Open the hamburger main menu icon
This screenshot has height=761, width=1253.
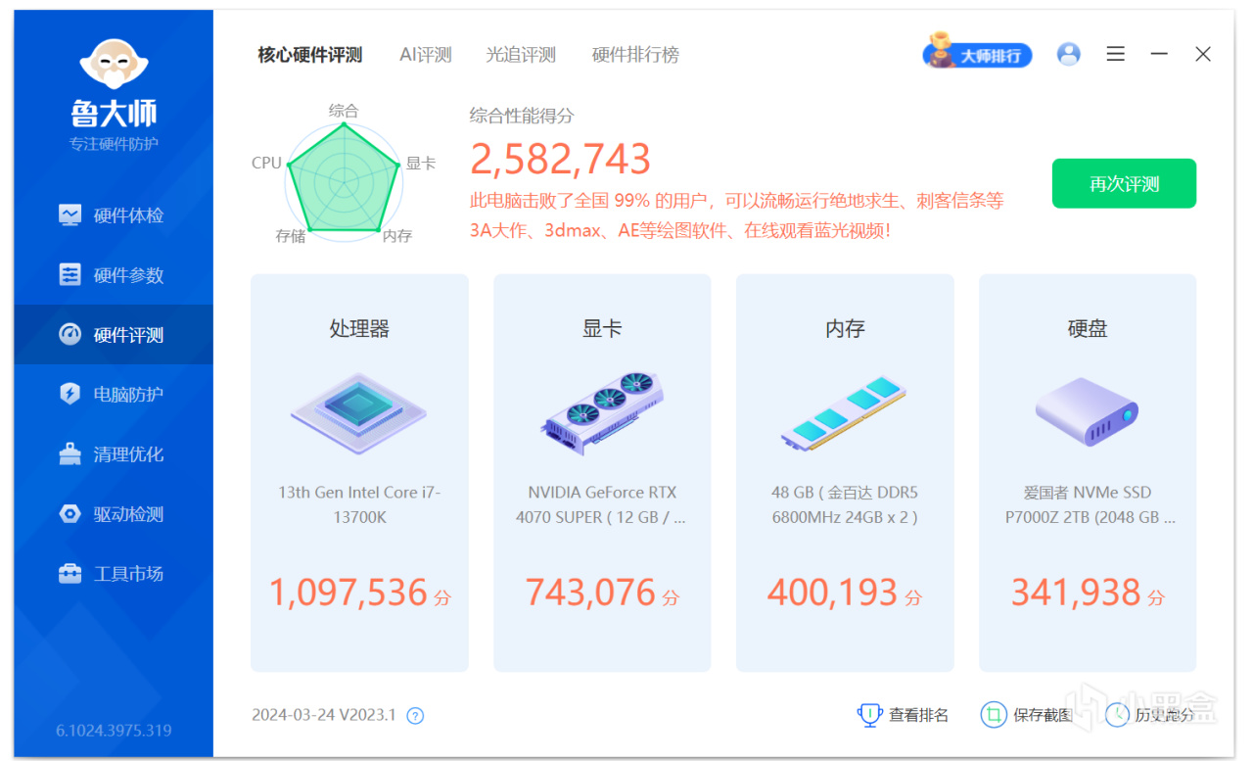[x=1116, y=54]
